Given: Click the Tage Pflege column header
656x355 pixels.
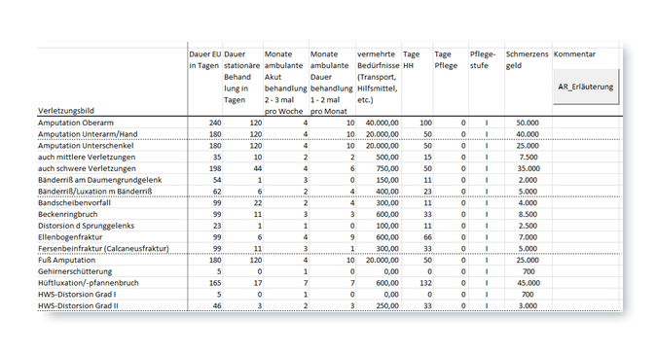Looking at the screenshot, I should click(x=446, y=59).
